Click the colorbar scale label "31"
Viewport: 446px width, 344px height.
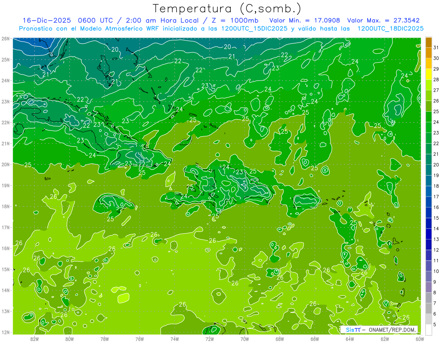(x=436, y=47)
